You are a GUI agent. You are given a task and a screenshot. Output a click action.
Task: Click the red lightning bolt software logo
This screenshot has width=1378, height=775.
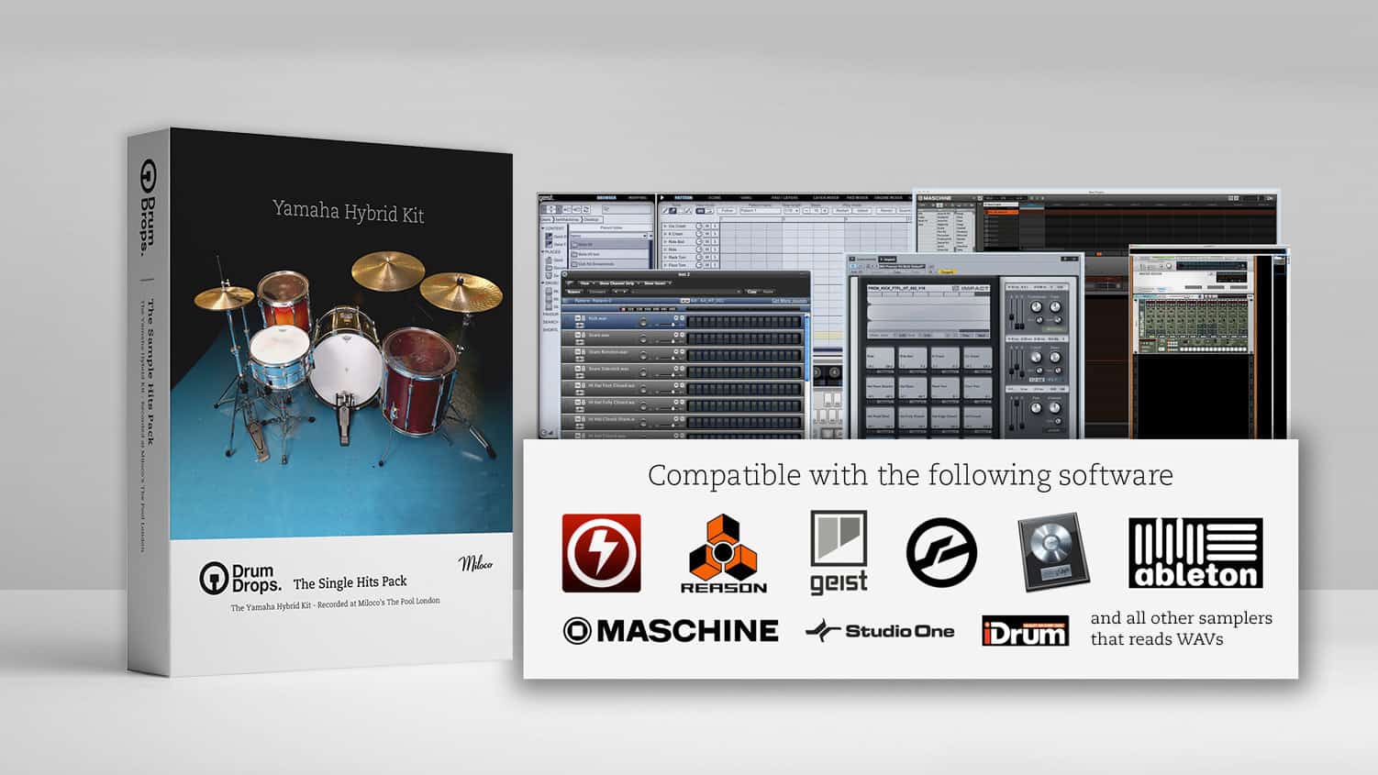602,553
